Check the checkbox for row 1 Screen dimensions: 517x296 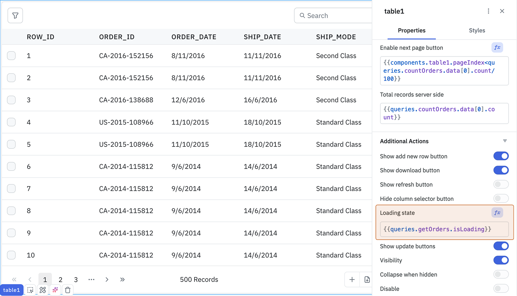tap(11, 56)
